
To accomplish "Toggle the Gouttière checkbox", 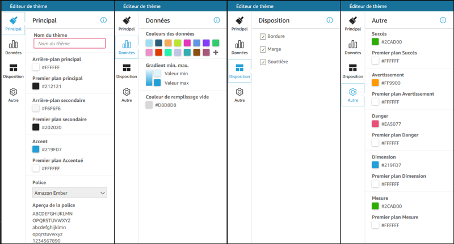I will (x=263, y=62).
